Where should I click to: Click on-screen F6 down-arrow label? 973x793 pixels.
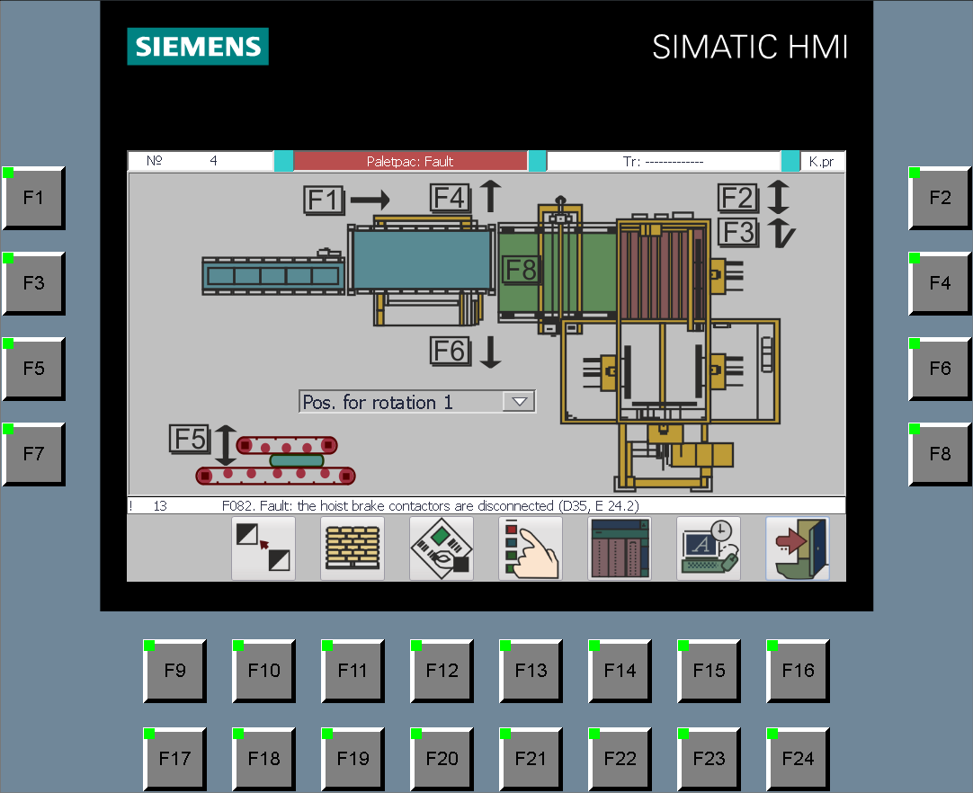click(466, 352)
